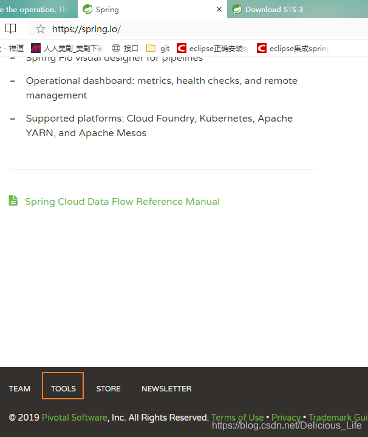
Task: Click the red C icon of eclipse正确安装 bookmark
Action: pyautogui.click(x=182, y=48)
